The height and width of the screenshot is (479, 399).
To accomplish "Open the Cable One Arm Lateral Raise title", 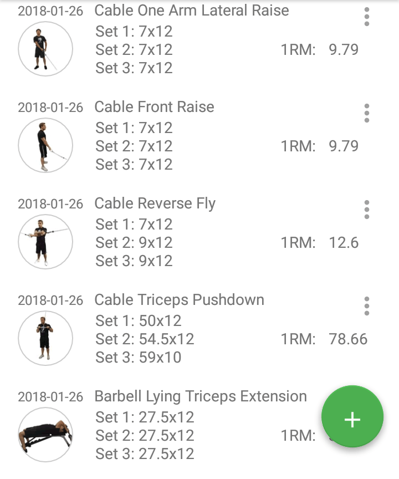I will [x=192, y=11].
